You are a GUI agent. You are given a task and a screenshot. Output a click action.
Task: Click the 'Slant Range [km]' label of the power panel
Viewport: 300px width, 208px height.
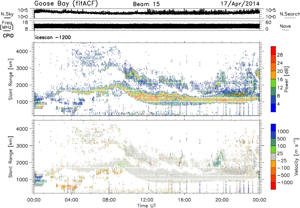(10, 79)
